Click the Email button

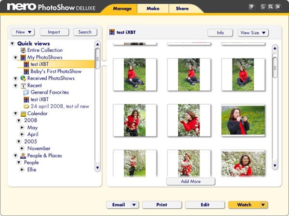[x=118, y=205]
